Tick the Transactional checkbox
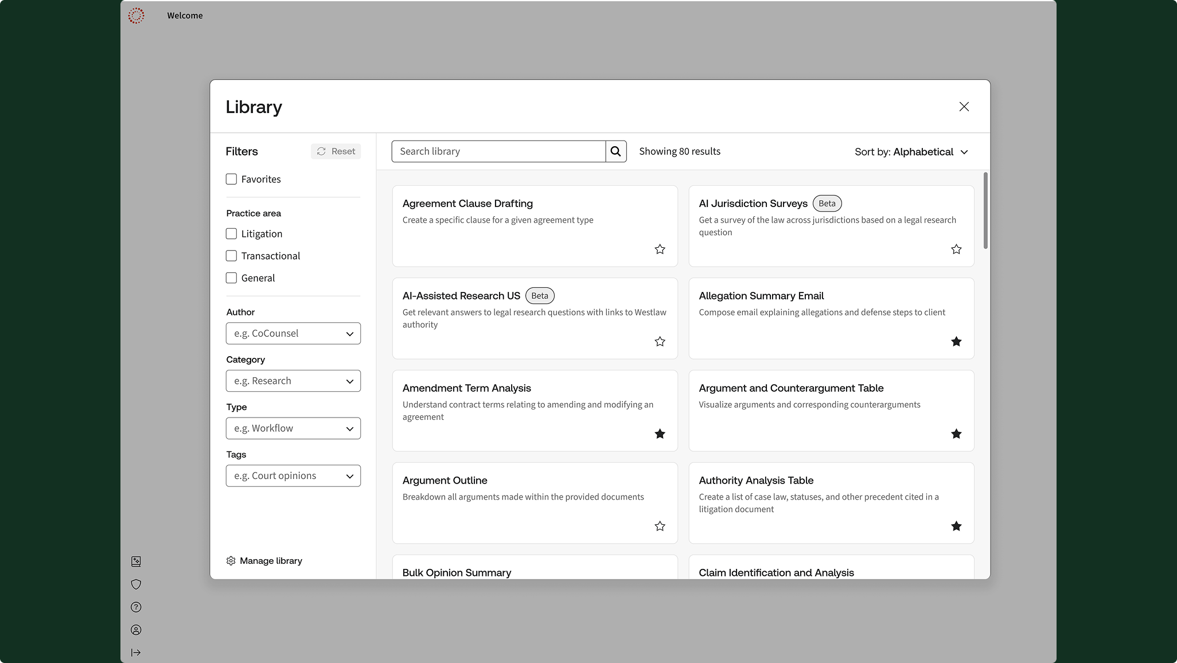Viewport: 1177px width, 663px height. point(231,256)
